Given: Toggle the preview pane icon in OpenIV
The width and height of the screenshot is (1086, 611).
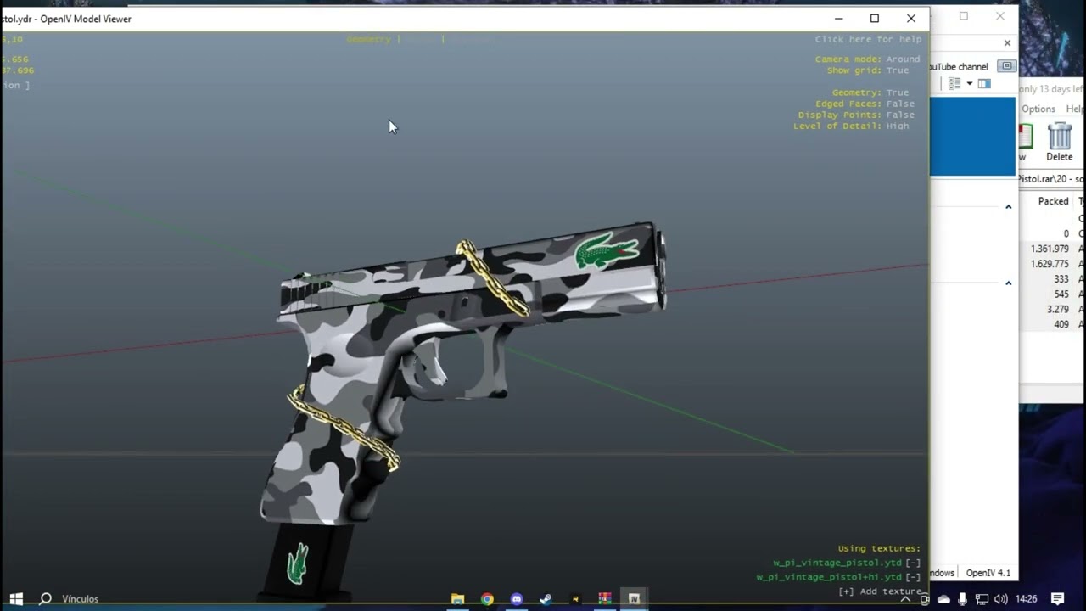Looking at the screenshot, I should point(984,84).
